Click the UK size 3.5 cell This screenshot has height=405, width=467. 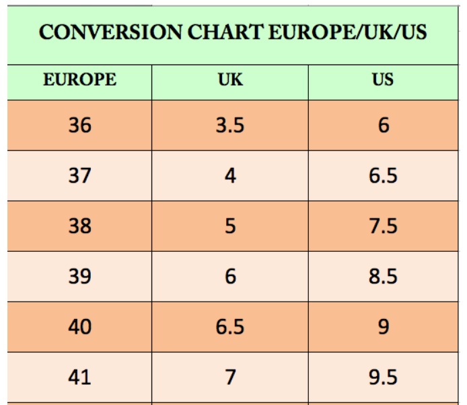click(230, 125)
